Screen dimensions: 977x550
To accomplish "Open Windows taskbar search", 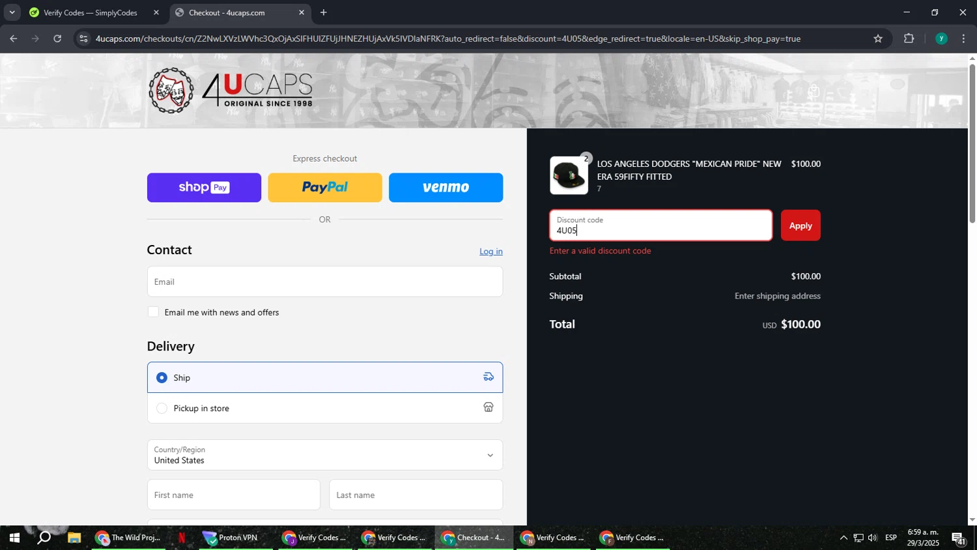I will point(44,538).
